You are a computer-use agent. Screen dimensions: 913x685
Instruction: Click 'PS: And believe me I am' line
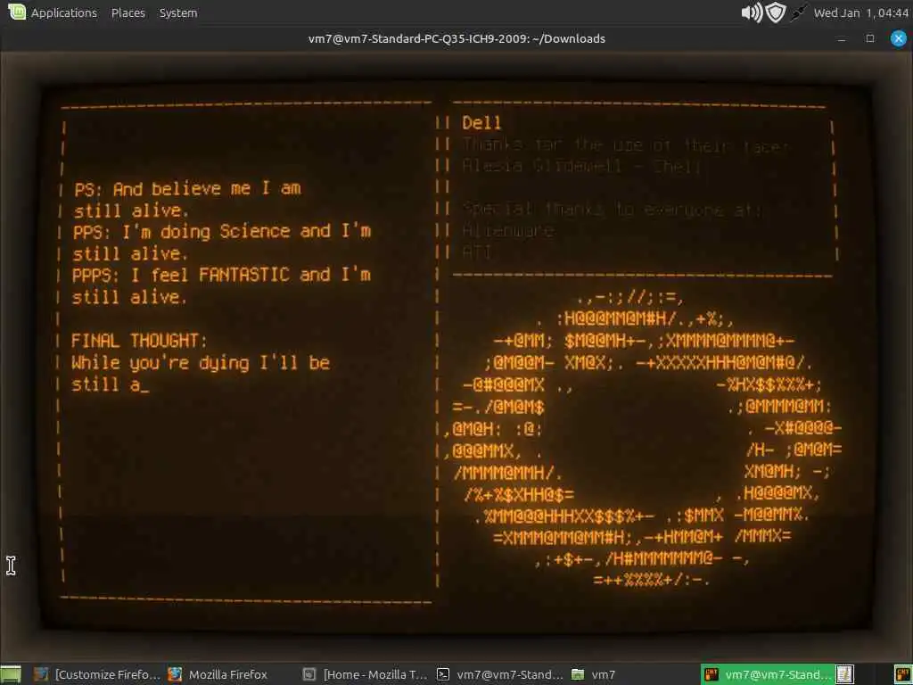tap(187, 189)
